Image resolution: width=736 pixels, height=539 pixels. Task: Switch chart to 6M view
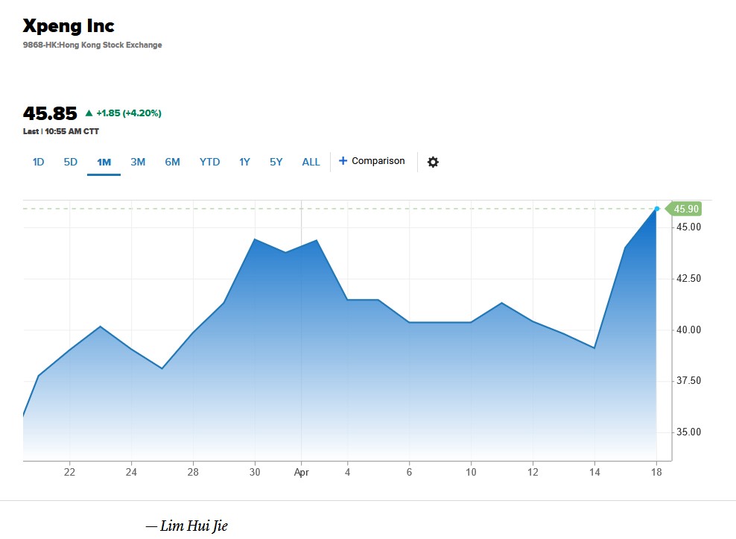point(172,162)
